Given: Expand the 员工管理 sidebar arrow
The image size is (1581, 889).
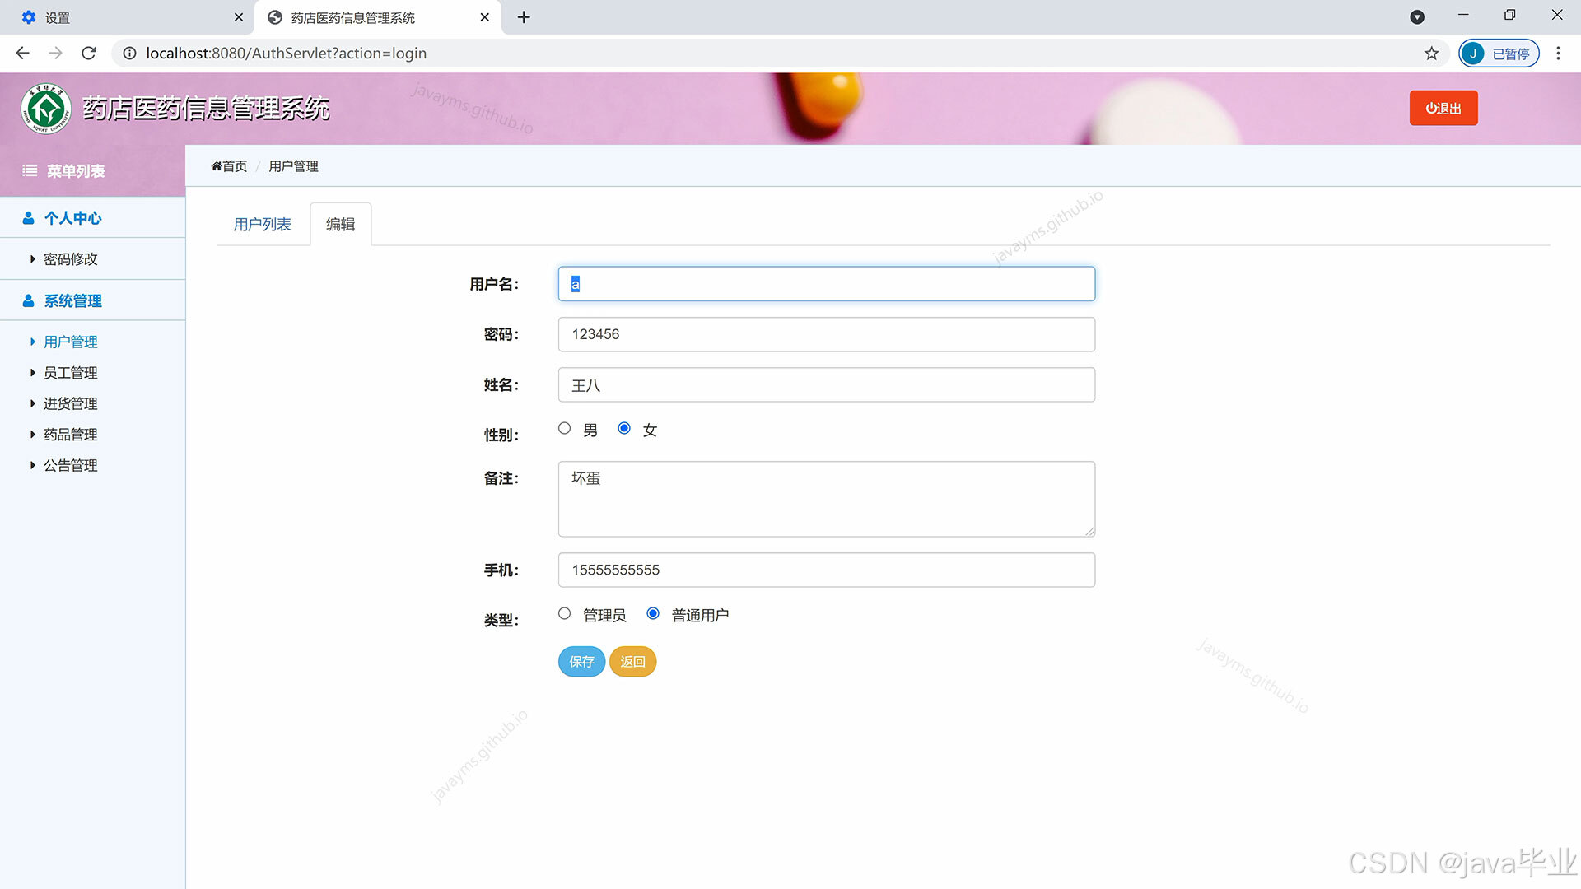Looking at the screenshot, I should (33, 373).
